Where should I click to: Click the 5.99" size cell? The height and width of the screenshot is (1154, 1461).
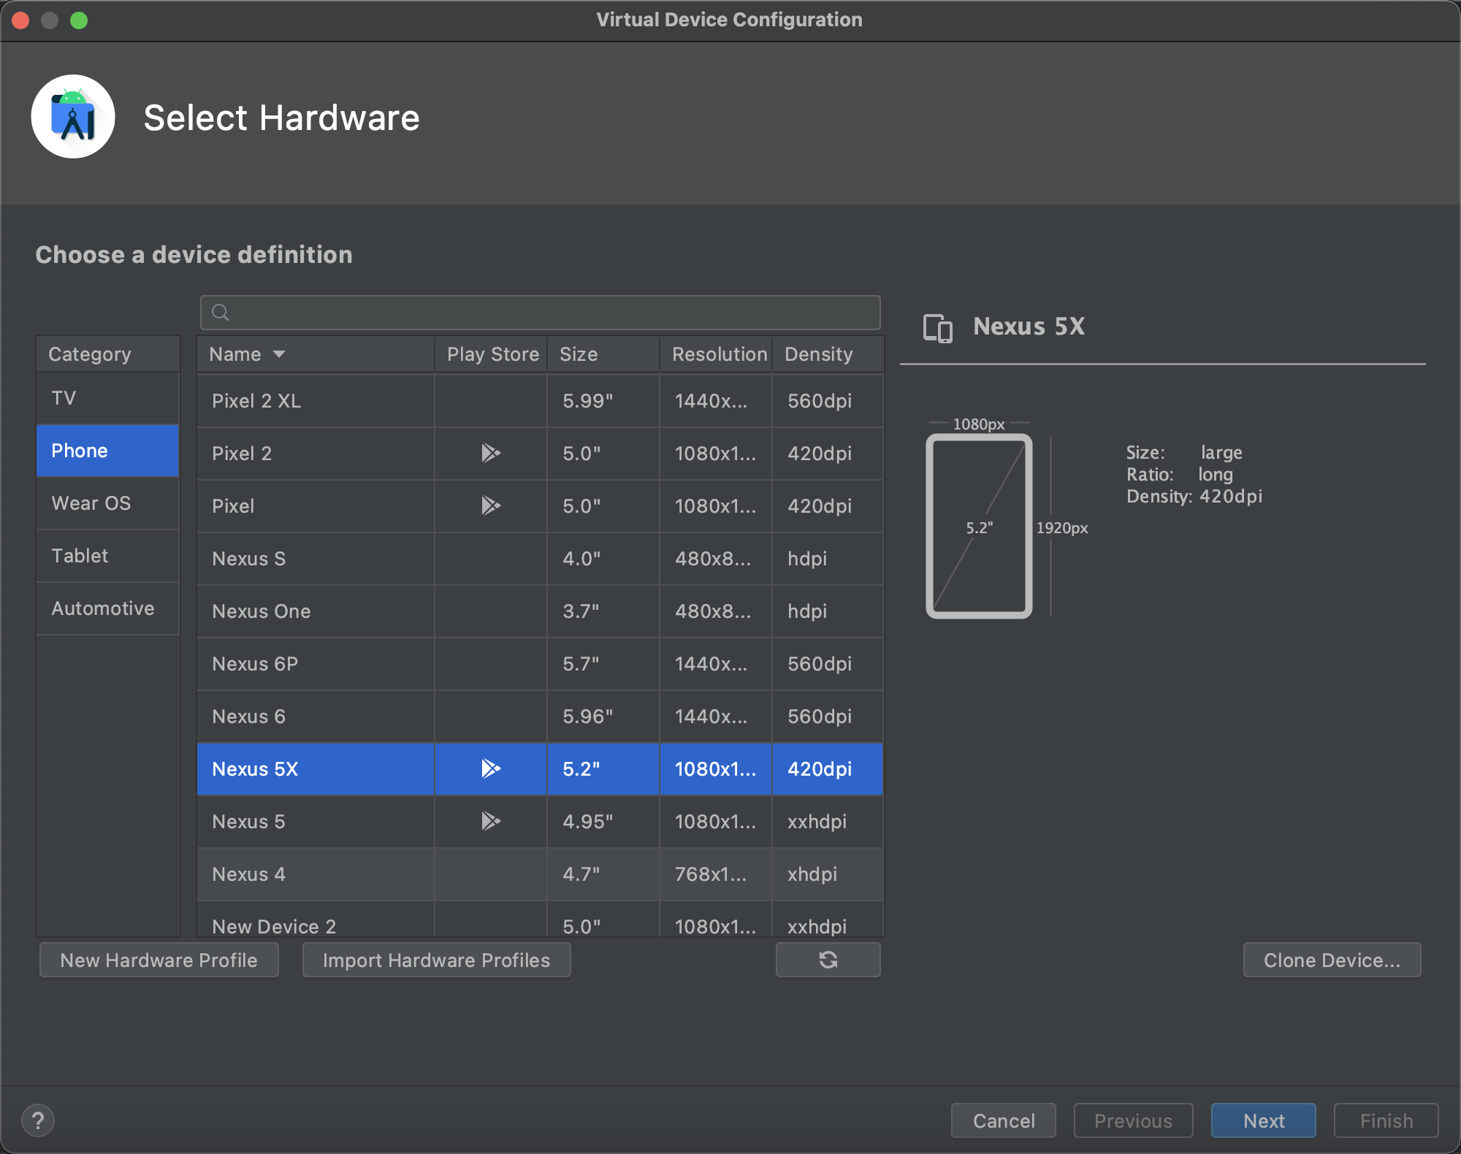pos(604,400)
